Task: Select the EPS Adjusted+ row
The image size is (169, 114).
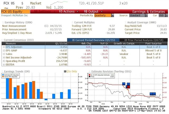Action: tap(84, 47)
